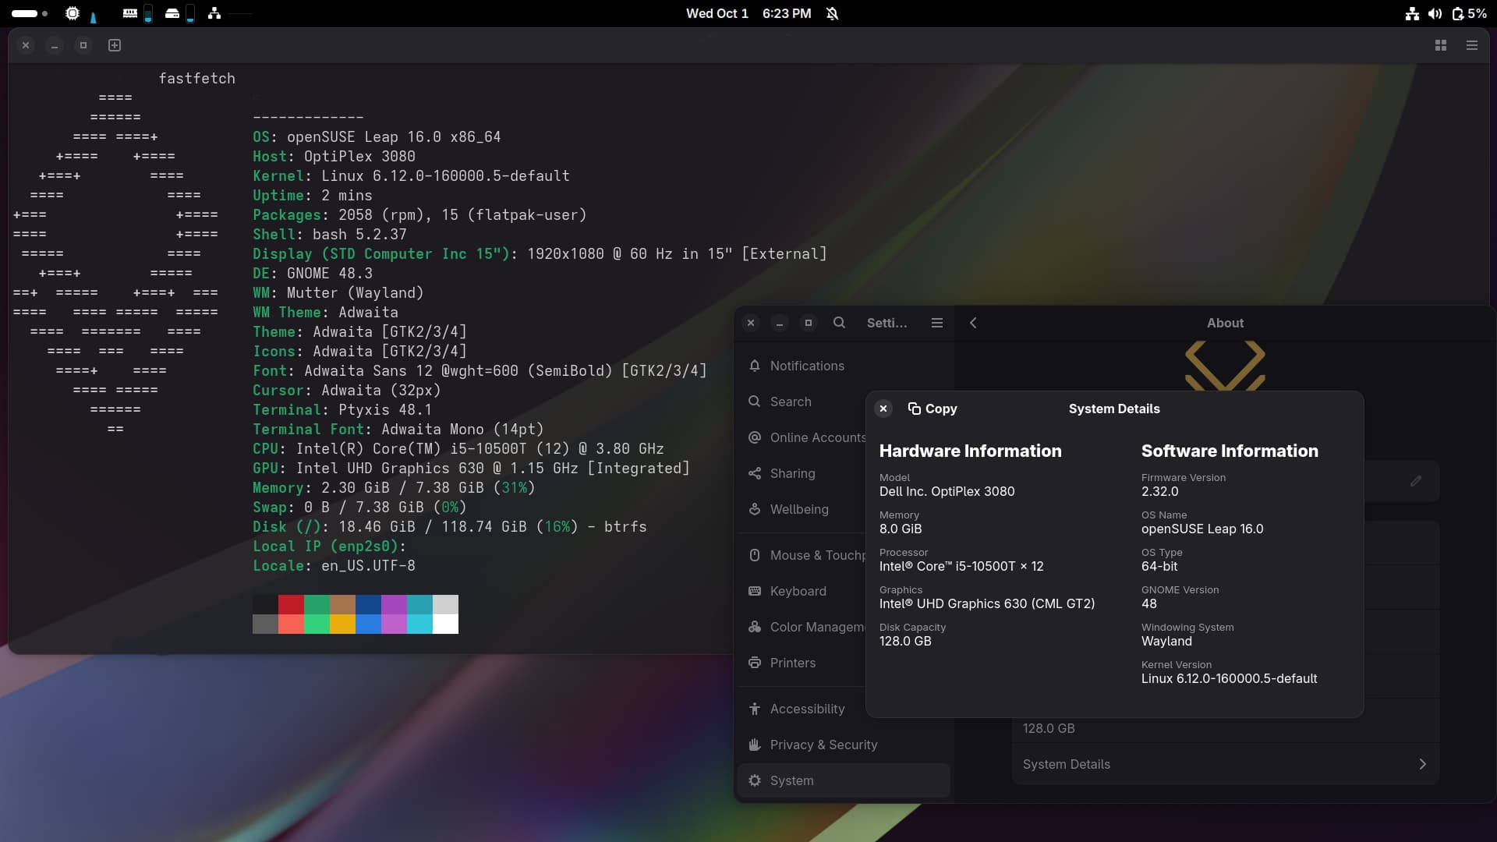The image size is (1497, 842).
Task: Click the disk usage icon in top bar
Action: (x=172, y=13)
